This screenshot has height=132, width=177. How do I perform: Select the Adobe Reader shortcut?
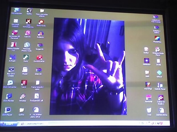(x=13, y=46)
